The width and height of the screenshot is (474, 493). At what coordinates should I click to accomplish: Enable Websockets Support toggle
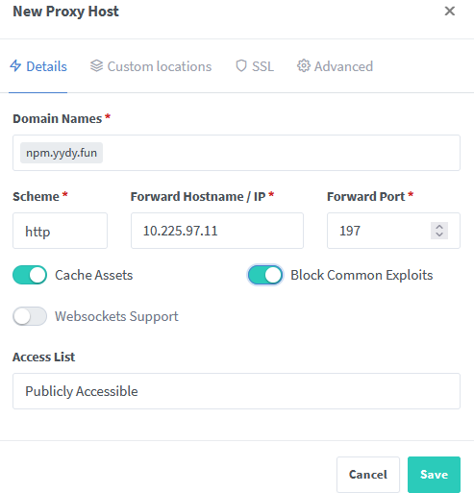[x=30, y=316]
